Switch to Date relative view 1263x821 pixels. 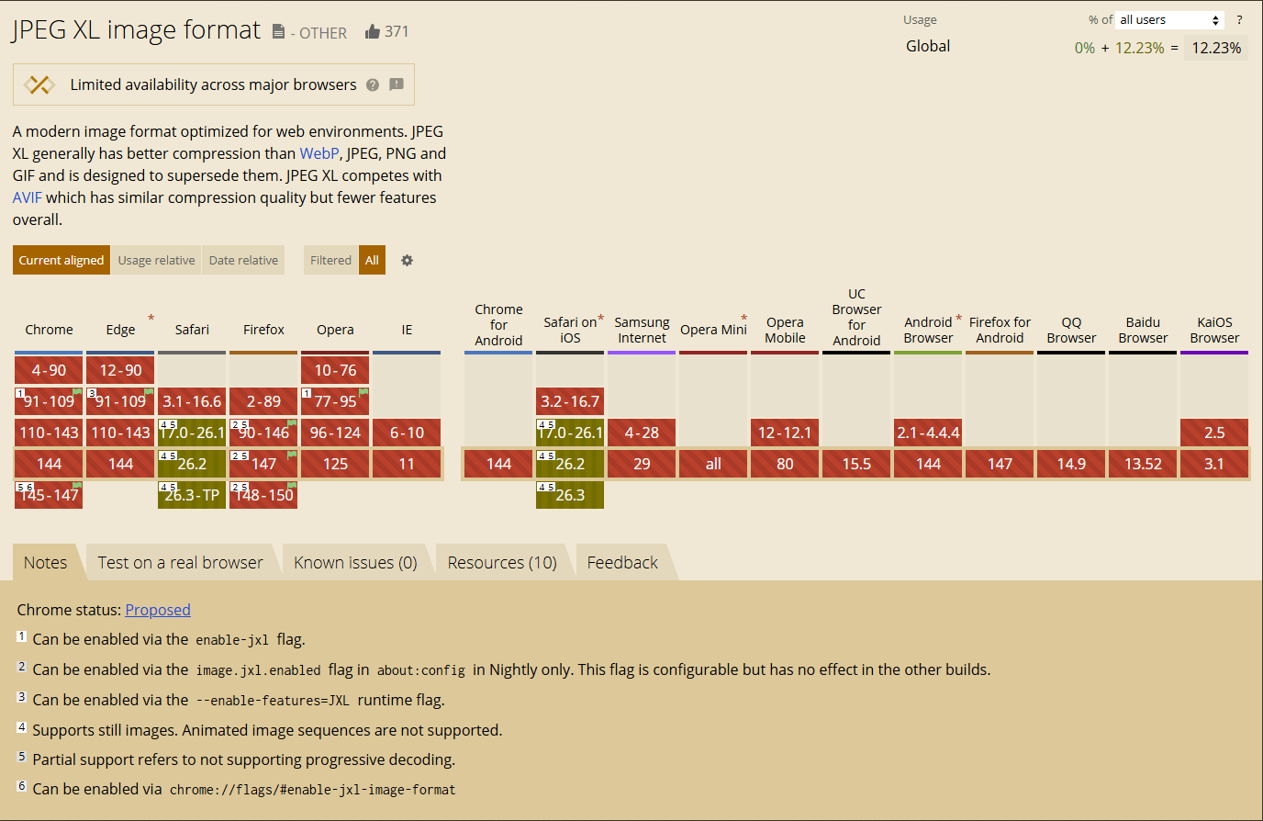pyautogui.click(x=243, y=261)
